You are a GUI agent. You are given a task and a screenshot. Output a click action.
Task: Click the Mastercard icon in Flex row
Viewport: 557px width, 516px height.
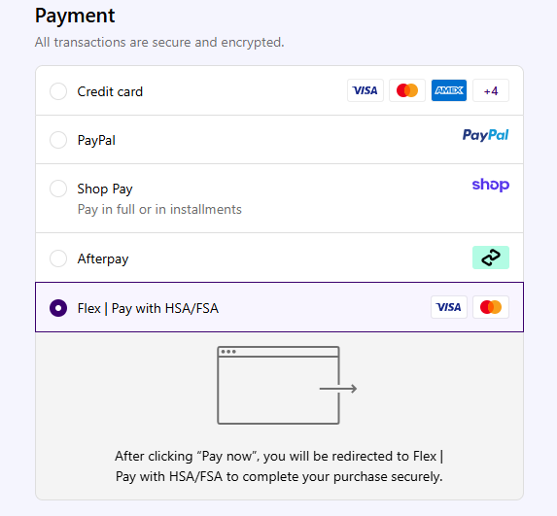point(491,307)
